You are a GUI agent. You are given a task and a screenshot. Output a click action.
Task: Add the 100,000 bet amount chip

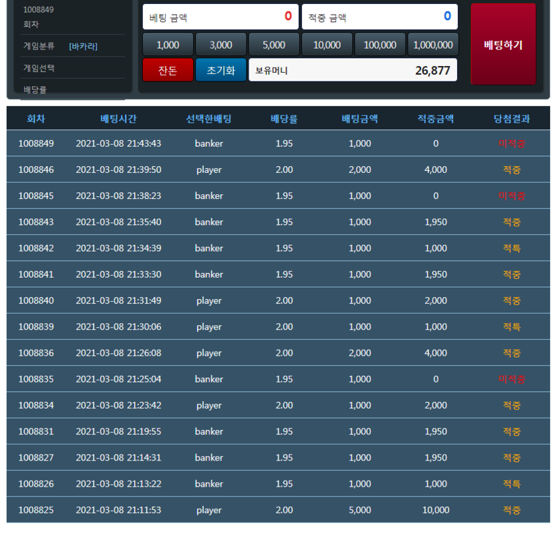(380, 45)
